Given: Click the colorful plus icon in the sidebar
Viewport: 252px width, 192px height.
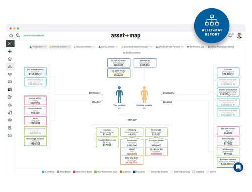Looking at the screenshot, I should point(10,51).
